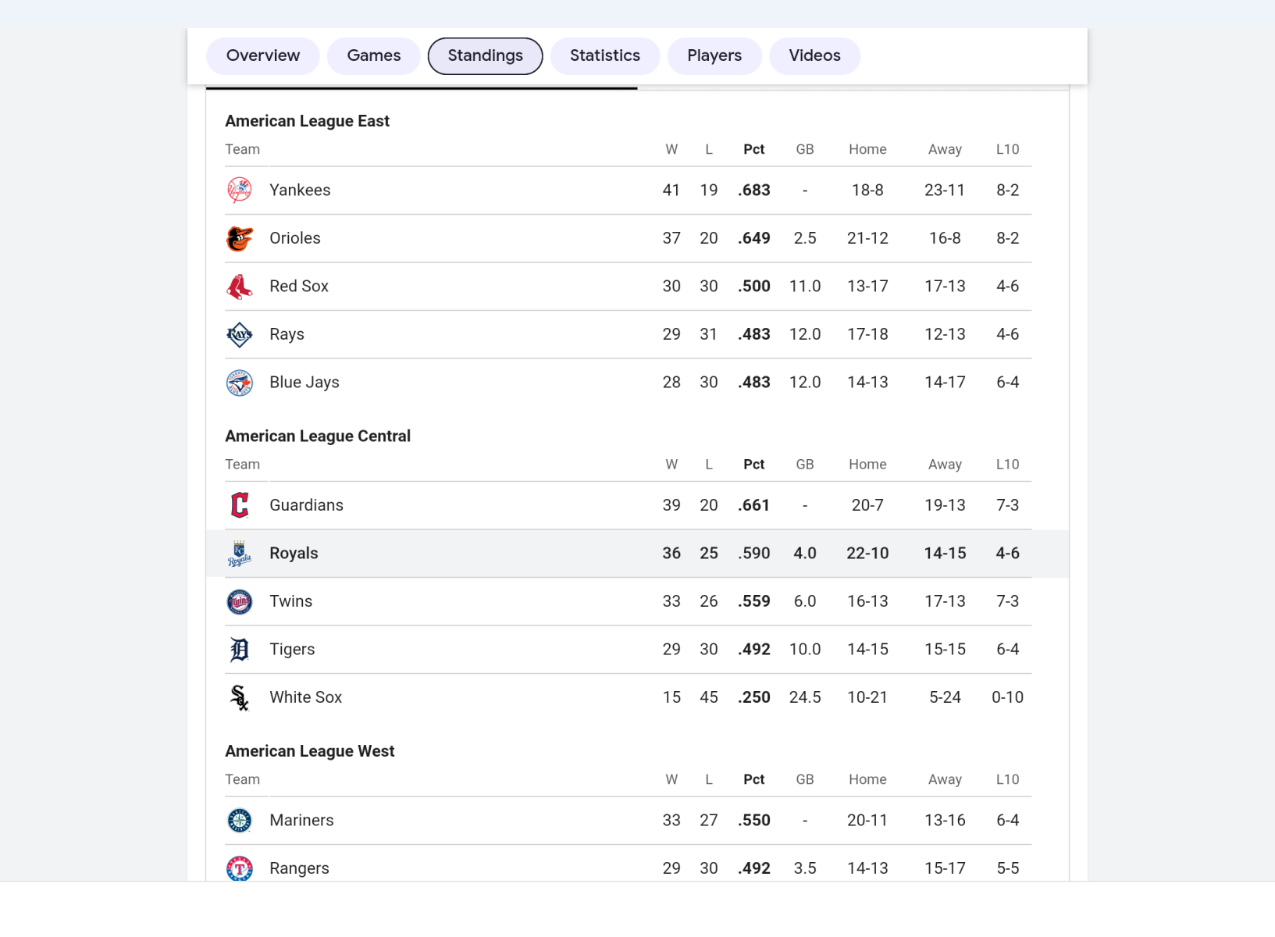Screen dimensions: 1275x937
Task: Open the Tigers team name link
Action: click(292, 650)
